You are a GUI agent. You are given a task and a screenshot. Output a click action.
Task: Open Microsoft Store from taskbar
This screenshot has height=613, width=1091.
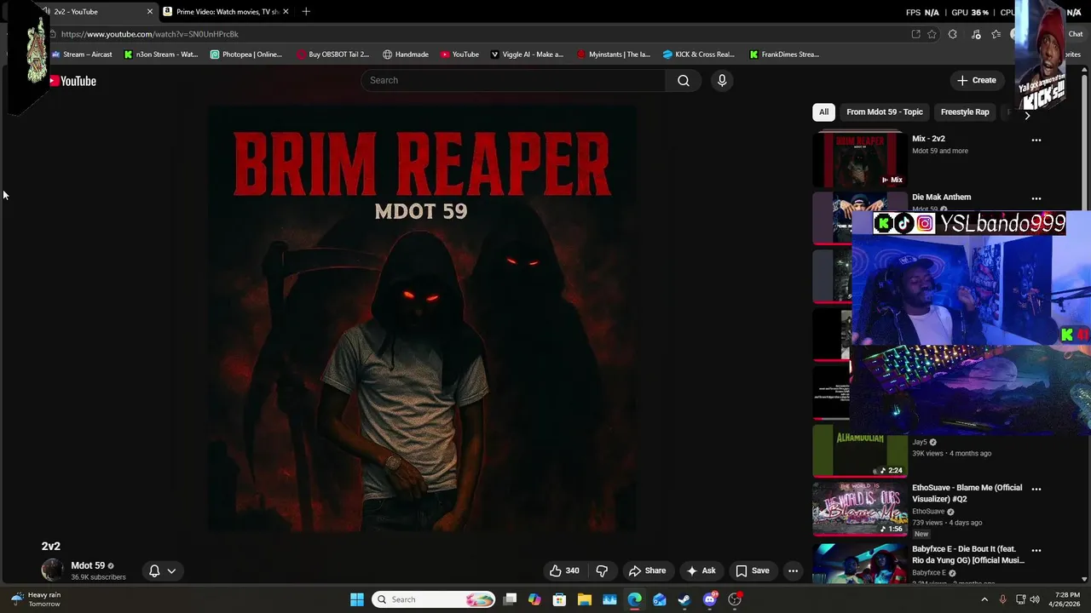pyautogui.click(x=559, y=599)
